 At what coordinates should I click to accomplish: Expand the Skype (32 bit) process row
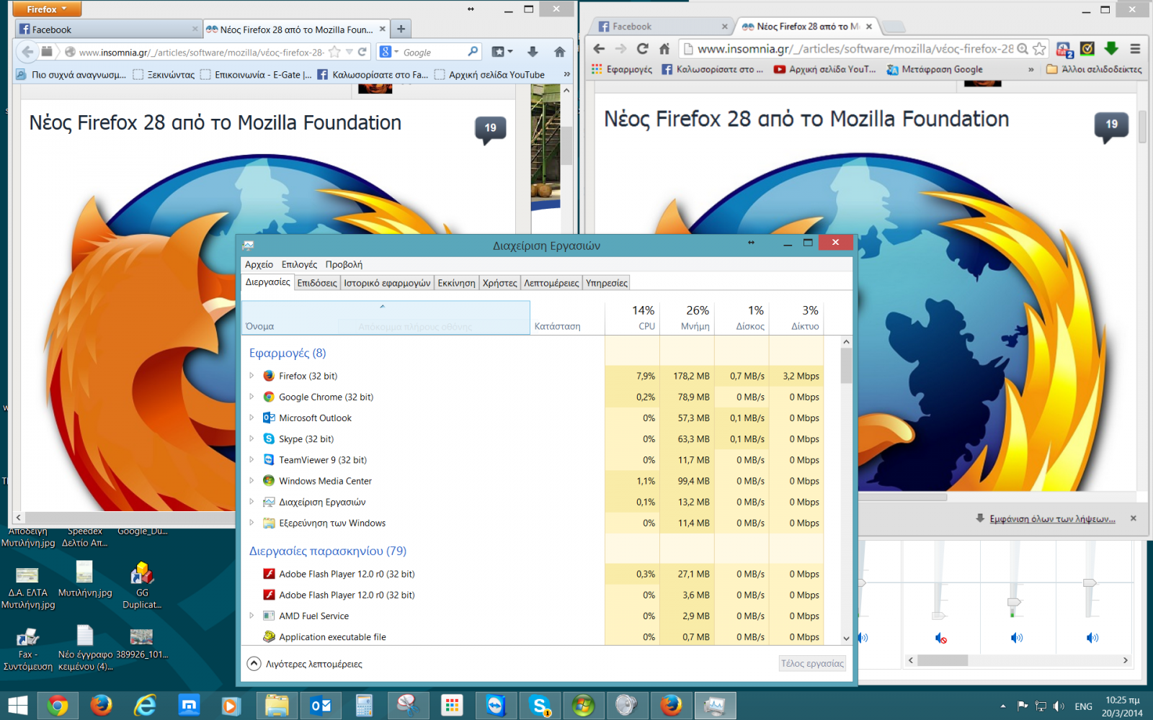click(x=251, y=438)
